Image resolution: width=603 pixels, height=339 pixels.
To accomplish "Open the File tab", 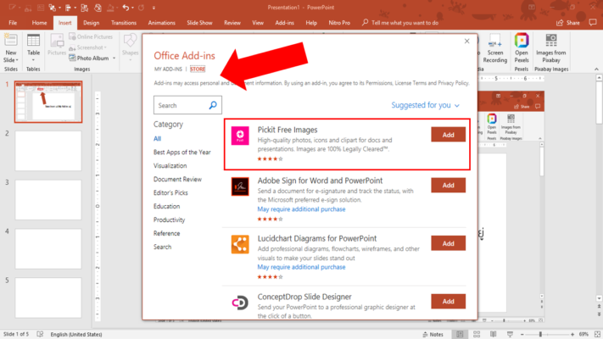I will [13, 23].
